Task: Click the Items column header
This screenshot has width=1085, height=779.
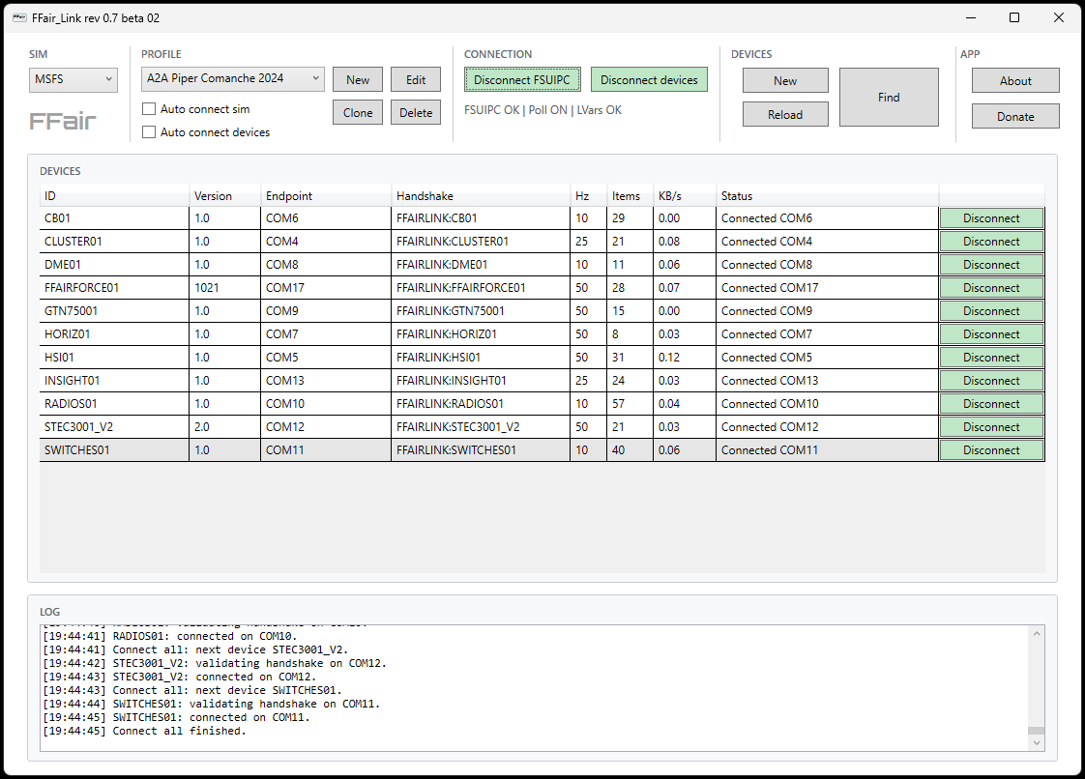Action: pyautogui.click(x=630, y=196)
